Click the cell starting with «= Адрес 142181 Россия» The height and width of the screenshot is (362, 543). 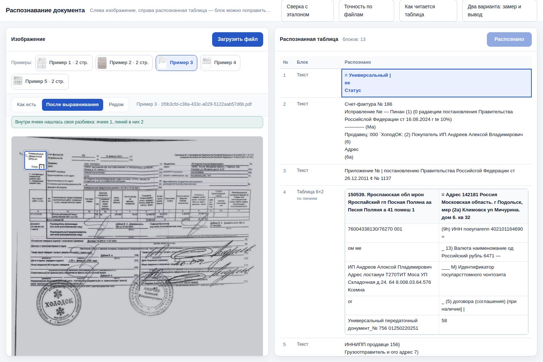pyautogui.click(x=483, y=206)
